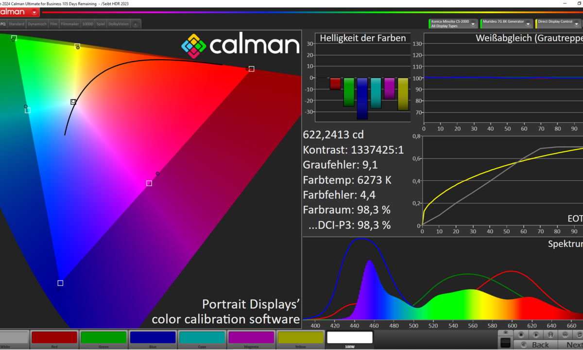Choose the Cyan color patch
Image resolution: width=583 pixels, height=350 pixels.
point(202,338)
